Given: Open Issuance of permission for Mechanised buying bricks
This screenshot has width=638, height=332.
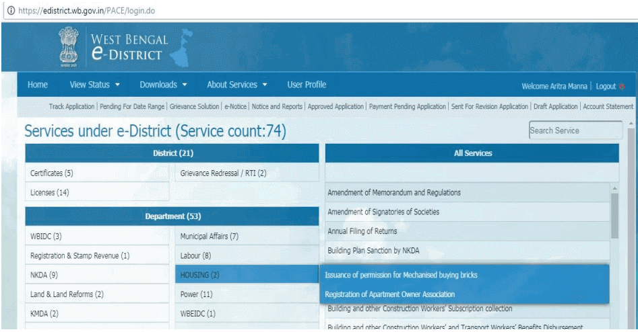Looking at the screenshot, I should [x=464, y=275].
